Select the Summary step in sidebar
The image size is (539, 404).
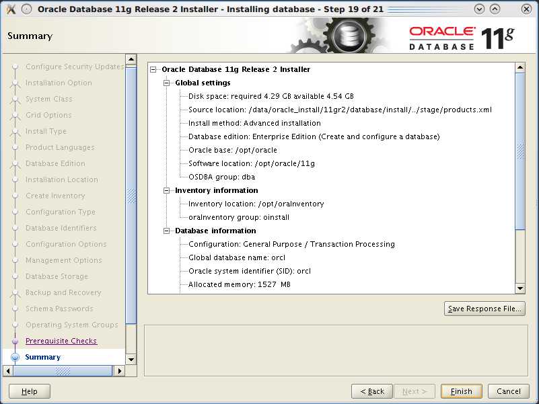[42, 357]
